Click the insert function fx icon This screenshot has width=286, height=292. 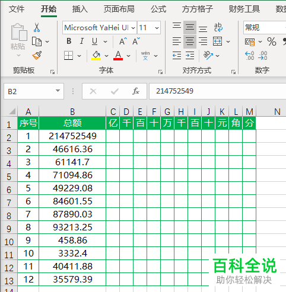pyautogui.click(x=136, y=91)
